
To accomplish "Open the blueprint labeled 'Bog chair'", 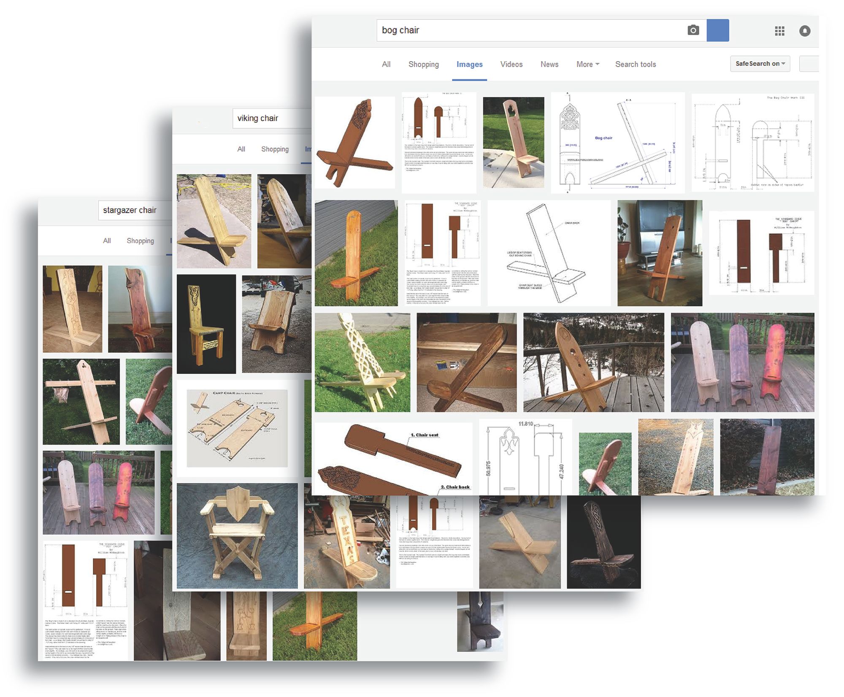I will coord(618,143).
